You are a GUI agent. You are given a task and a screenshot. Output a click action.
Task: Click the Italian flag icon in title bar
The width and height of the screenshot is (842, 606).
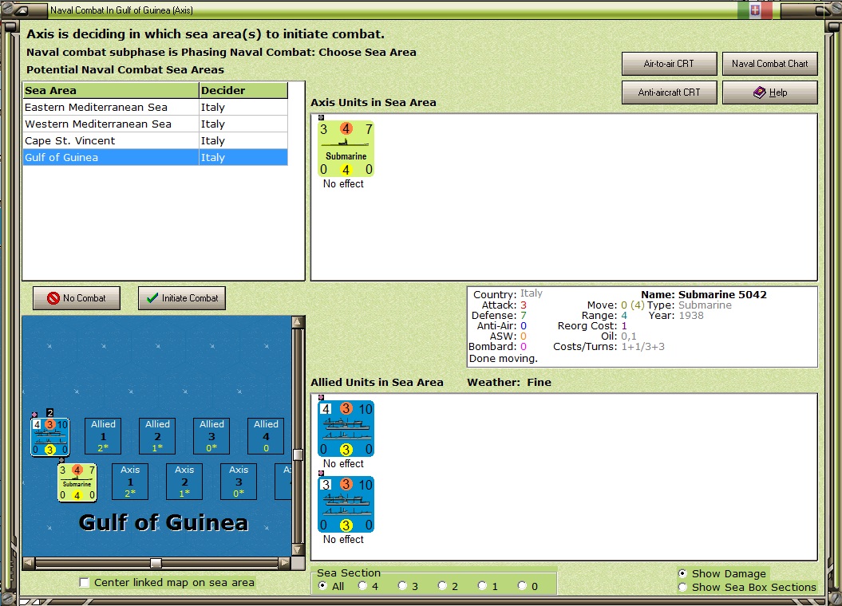coord(755,10)
